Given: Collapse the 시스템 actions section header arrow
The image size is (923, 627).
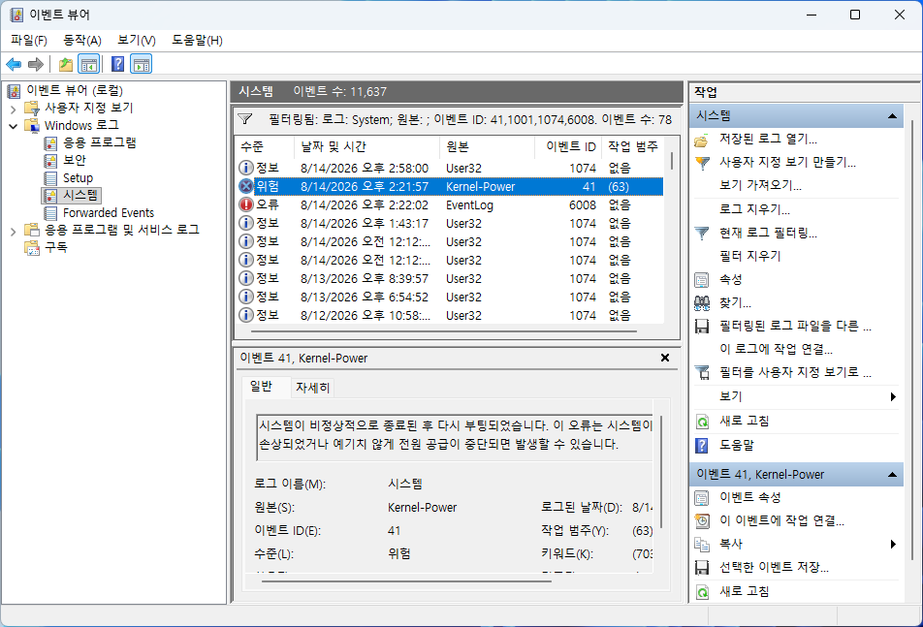Looking at the screenshot, I should (x=892, y=116).
